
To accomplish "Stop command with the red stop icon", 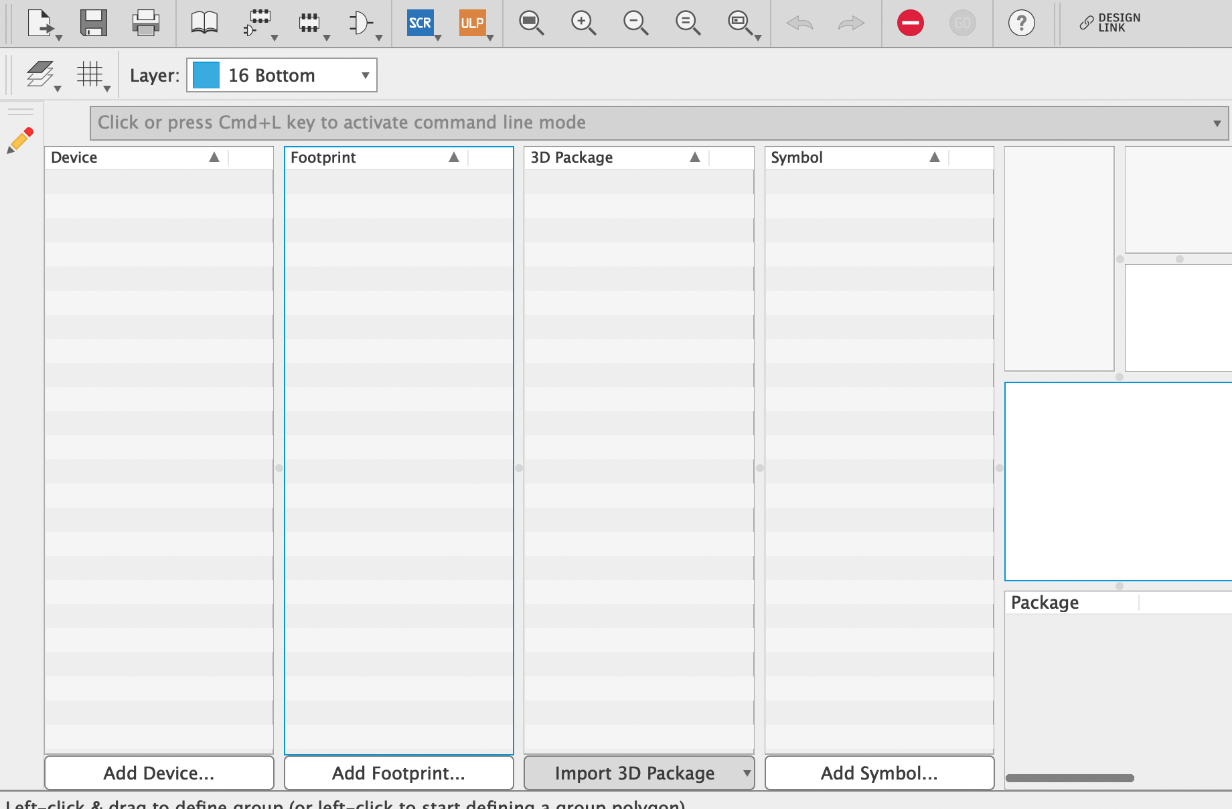I will (911, 23).
